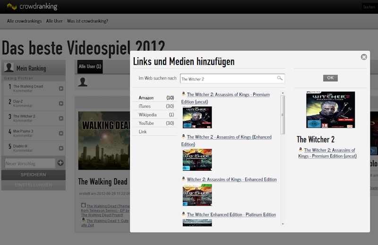378x245 pixels.
Task: Click The Witcher 2 heading in selected panel
Action: pos(316,140)
